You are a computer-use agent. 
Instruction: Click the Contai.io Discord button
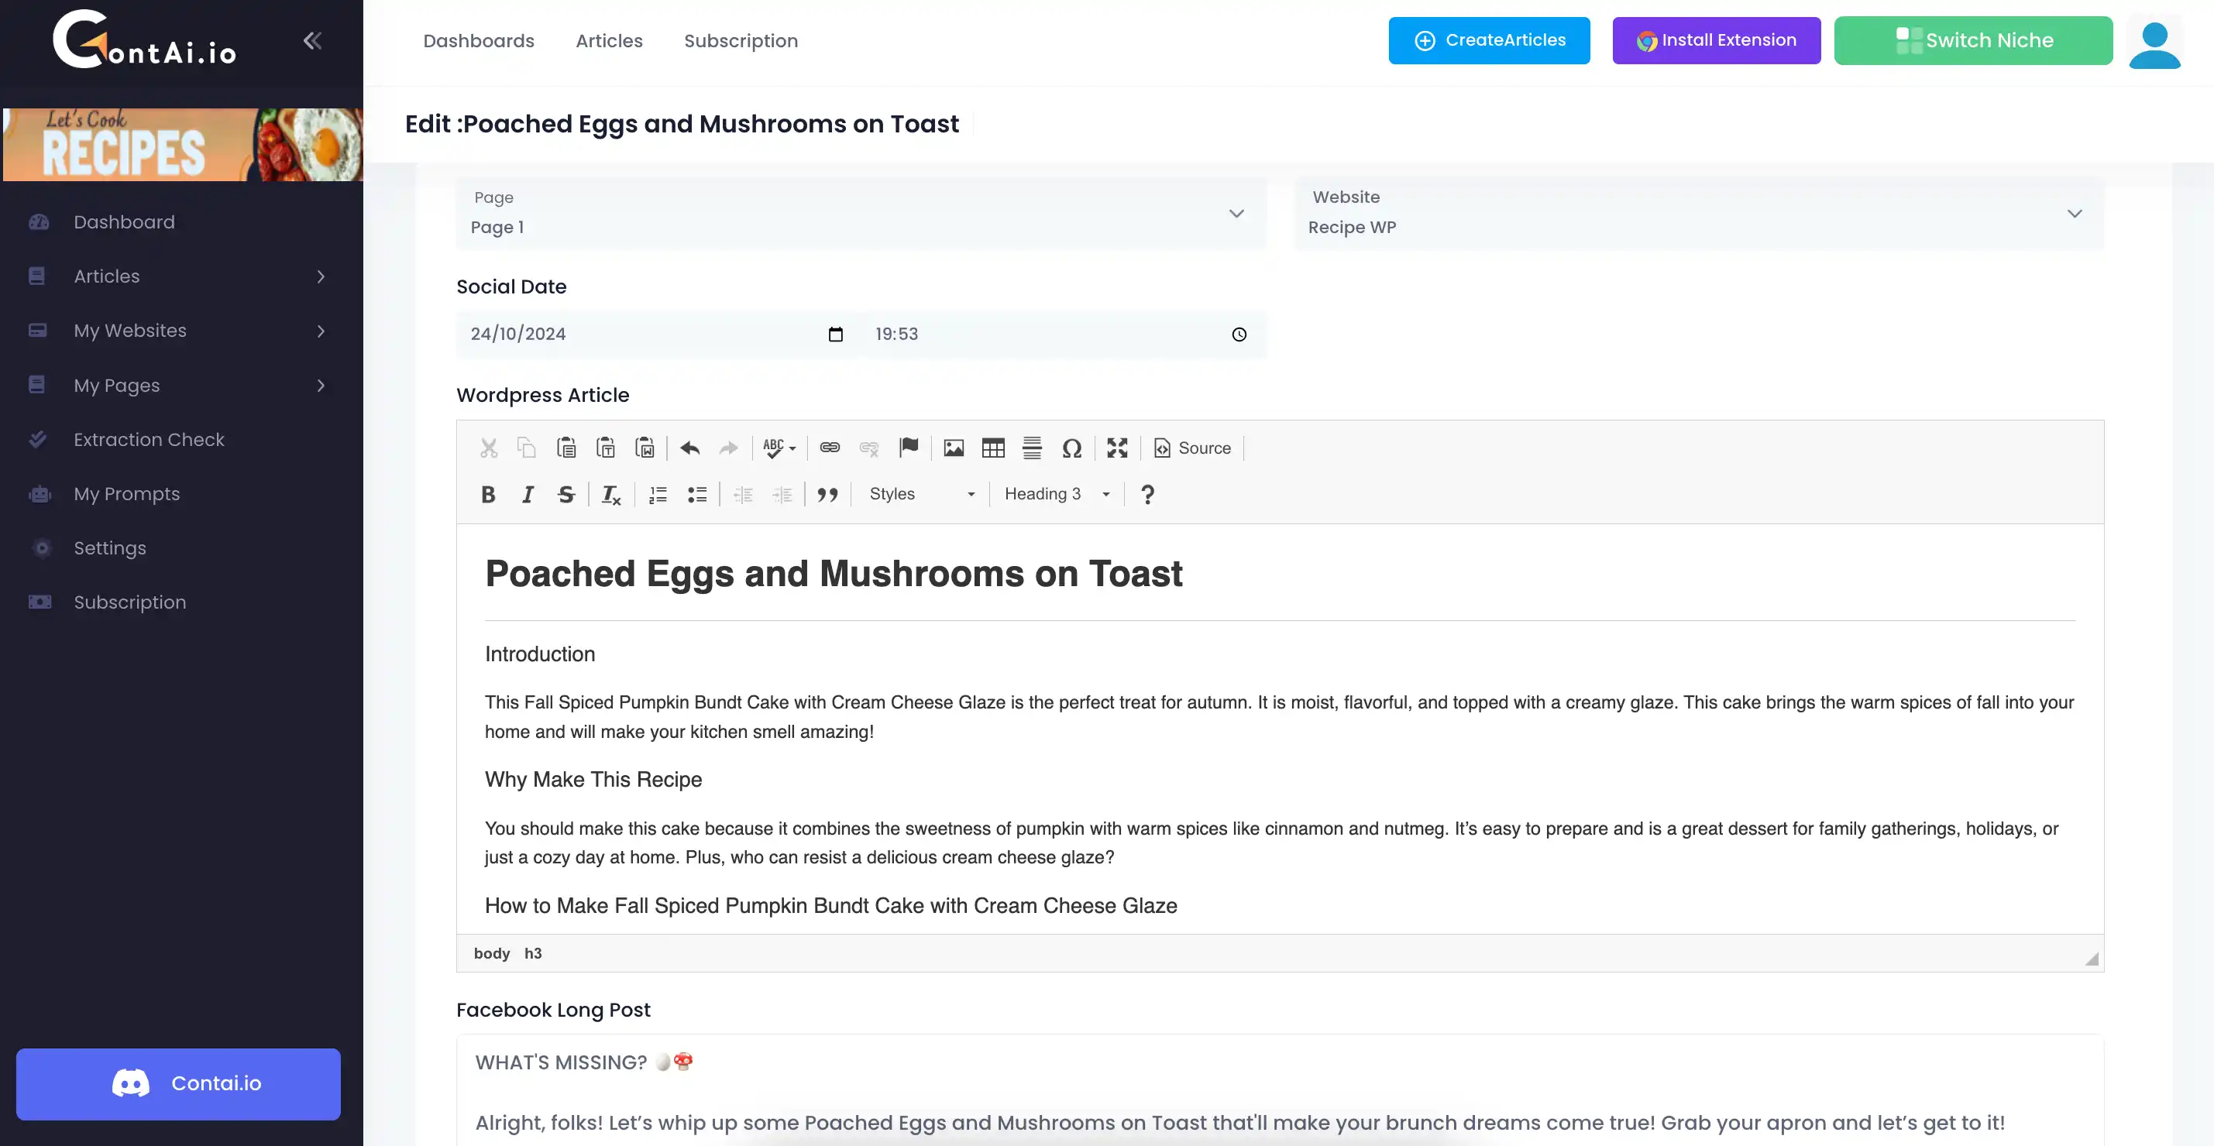coord(178,1083)
